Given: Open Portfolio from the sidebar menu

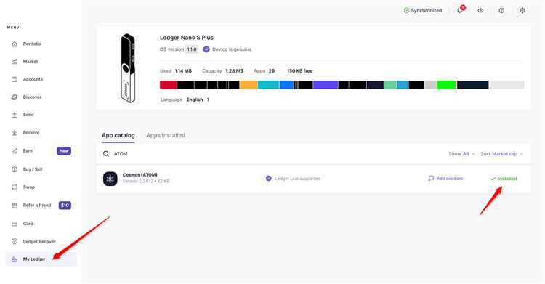Looking at the screenshot, I should click(32, 44).
